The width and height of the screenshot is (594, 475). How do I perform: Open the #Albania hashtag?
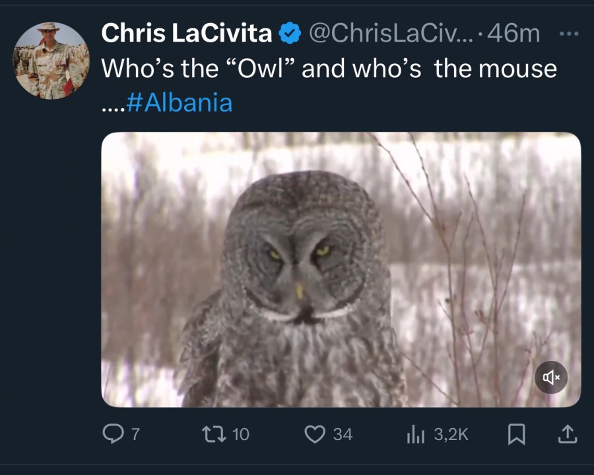[178, 103]
